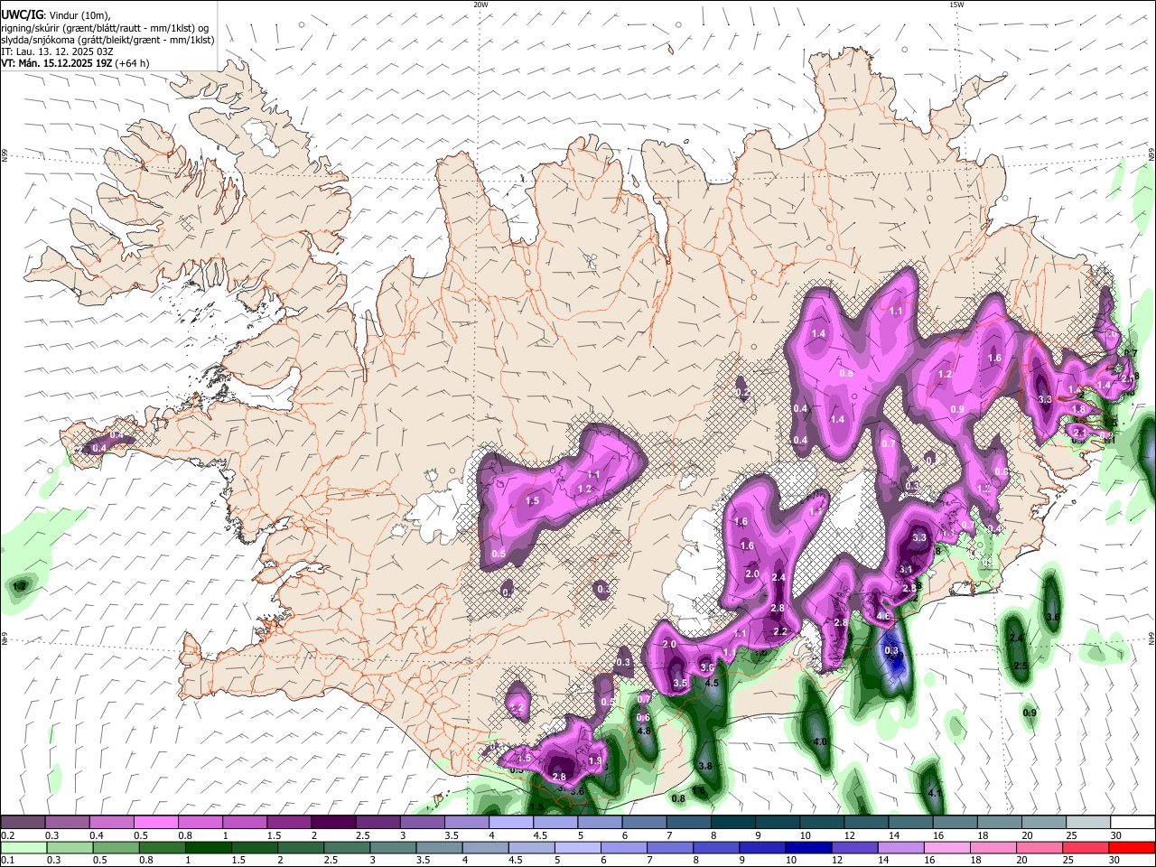Image resolution: width=1156 pixels, height=867 pixels.
Task: Select the bright red legend swatch after 30
Action: click(x=1132, y=847)
